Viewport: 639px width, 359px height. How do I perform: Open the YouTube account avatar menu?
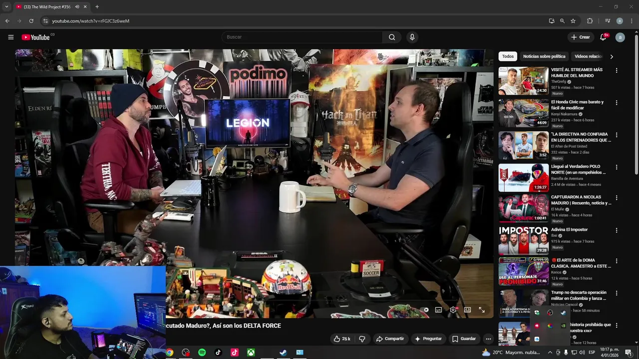(x=620, y=37)
